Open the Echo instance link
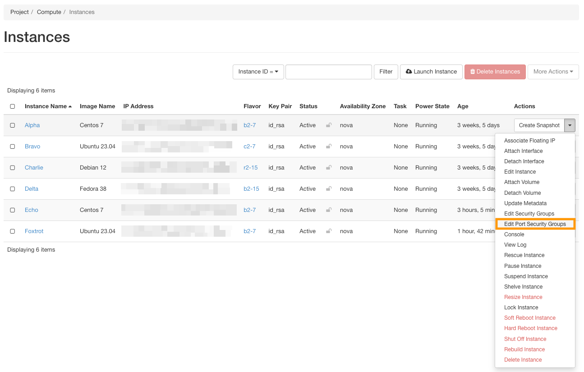584x372 pixels. 32,210
